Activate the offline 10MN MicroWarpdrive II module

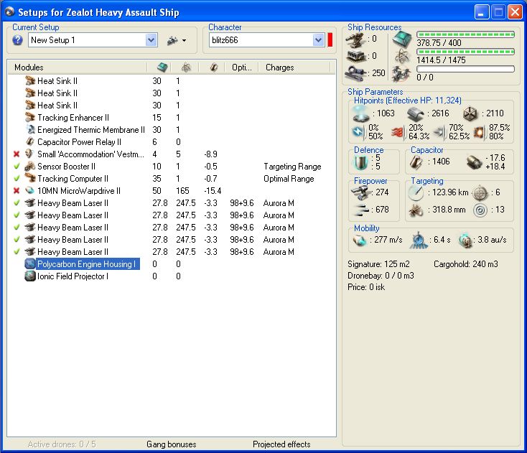click(17, 191)
